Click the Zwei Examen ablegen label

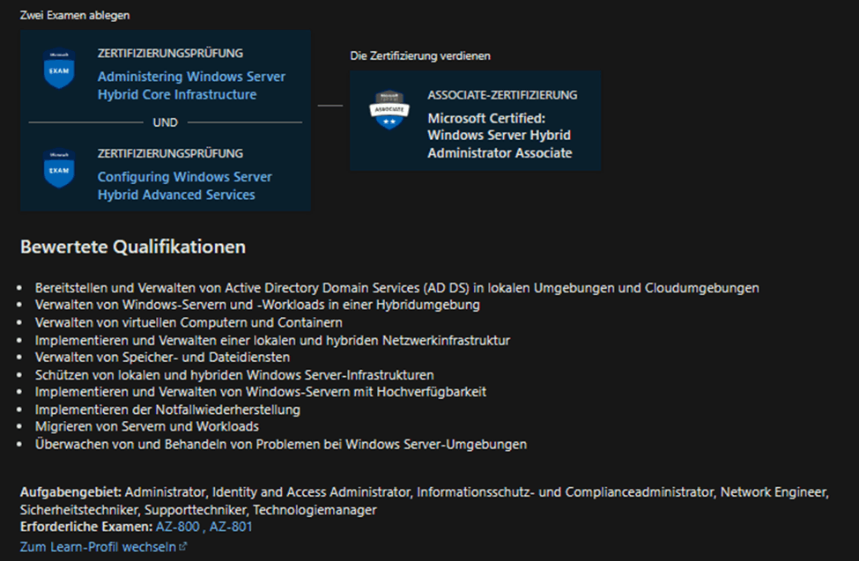click(75, 15)
